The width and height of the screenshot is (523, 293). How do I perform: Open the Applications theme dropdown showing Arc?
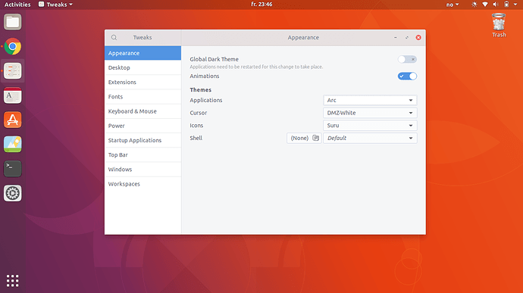click(x=370, y=100)
